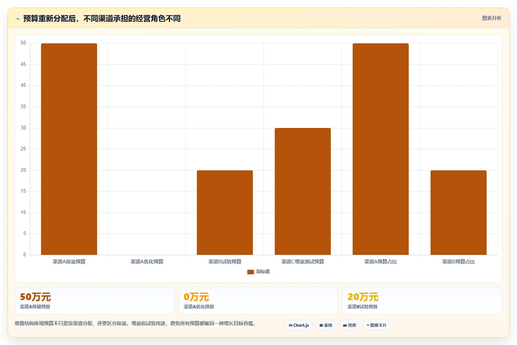Click the 渠道A预算占比 x-axis label
517x345 pixels.
click(x=381, y=262)
